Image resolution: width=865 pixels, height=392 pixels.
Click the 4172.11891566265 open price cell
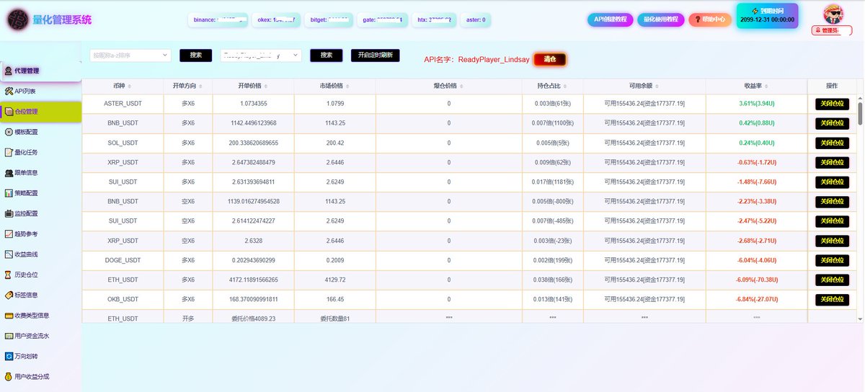tap(253, 280)
